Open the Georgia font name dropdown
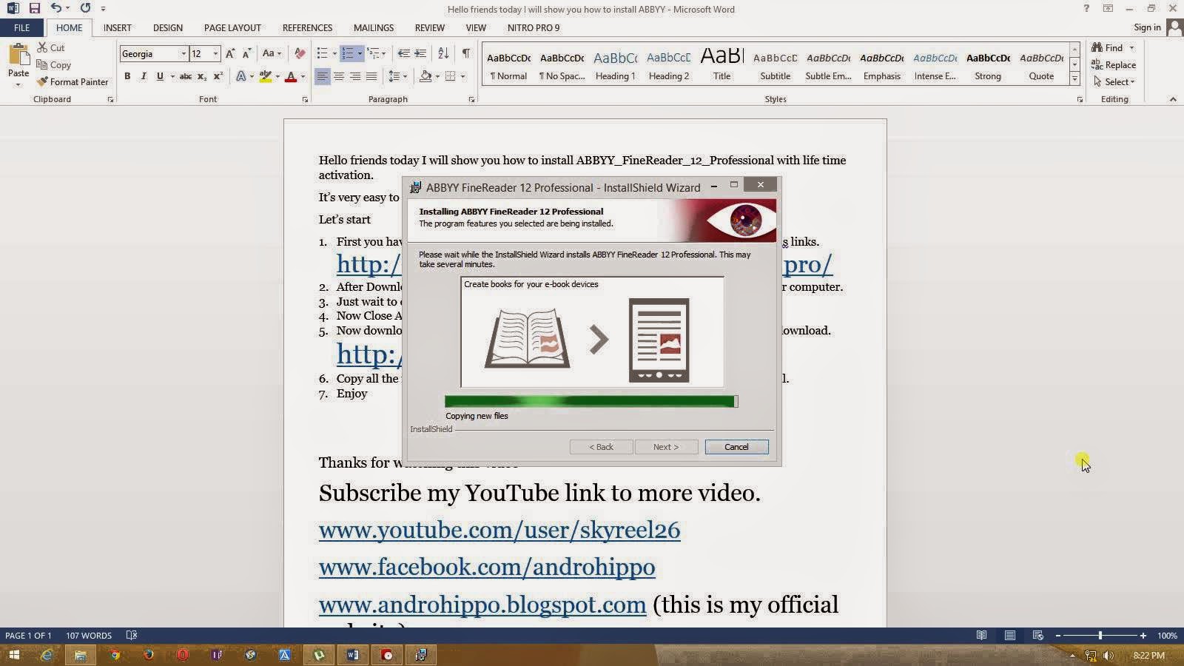Image resolution: width=1184 pixels, height=666 pixels. pyautogui.click(x=184, y=53)
